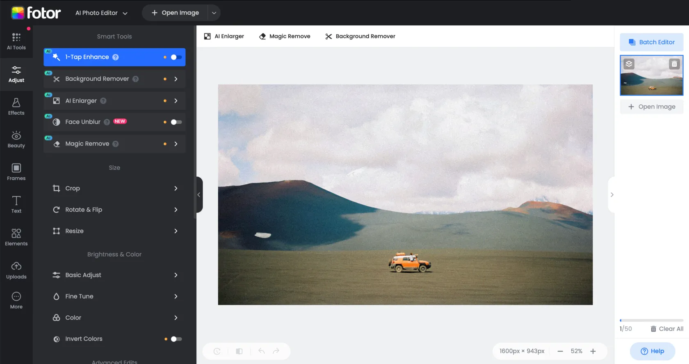Expand the Basic Adjust section
Screen dimensions: 689x364
114,275
